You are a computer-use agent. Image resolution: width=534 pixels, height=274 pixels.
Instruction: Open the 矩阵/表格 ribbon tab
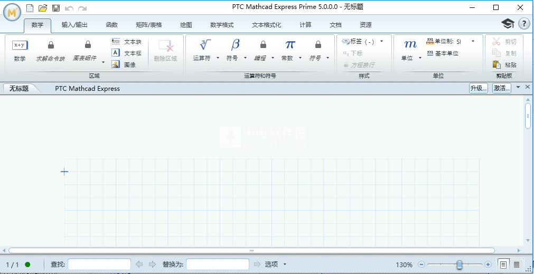149,25
